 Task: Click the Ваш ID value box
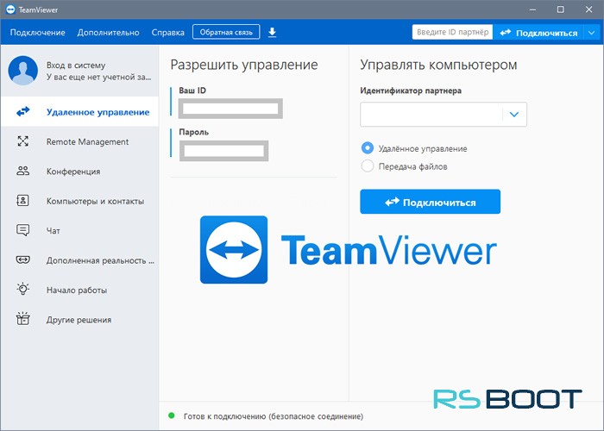click(x=230, y=109)
